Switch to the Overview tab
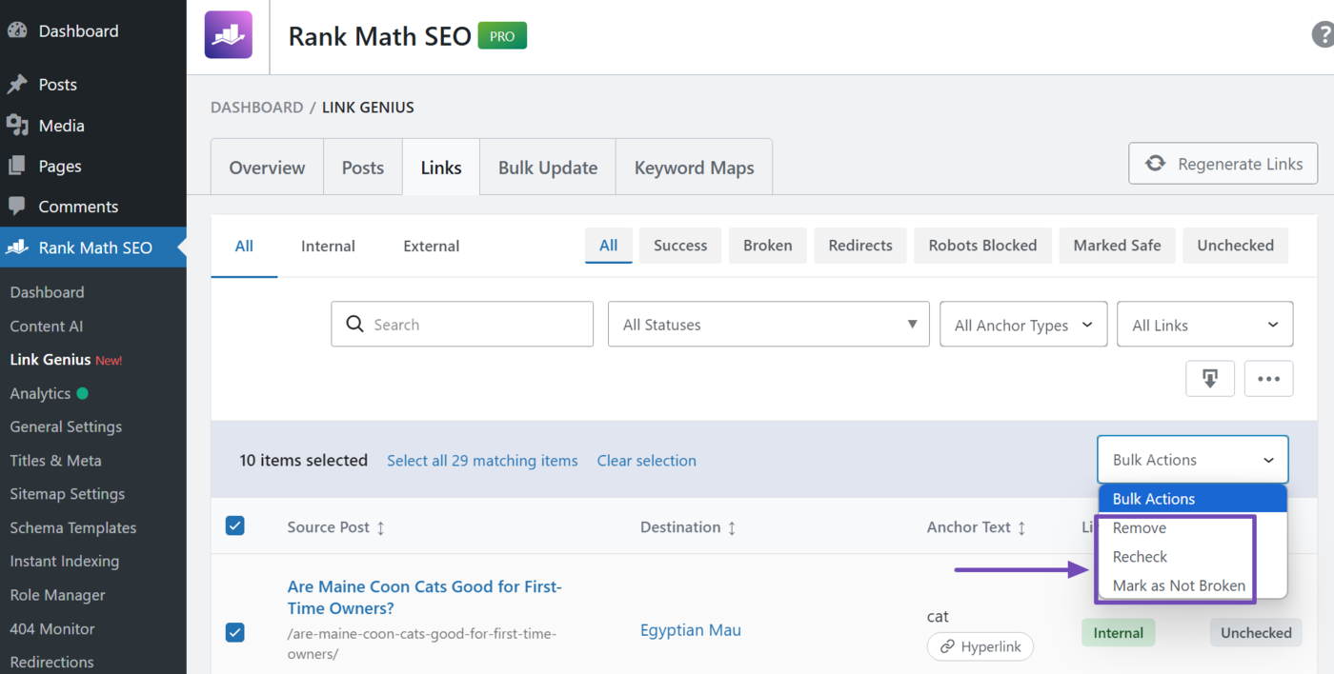Screen dimensions: 1334x674 coord(267,168)
